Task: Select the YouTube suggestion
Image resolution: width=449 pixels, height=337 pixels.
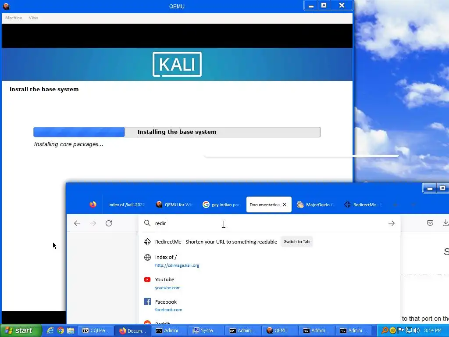Action: (x=269, y=283)
